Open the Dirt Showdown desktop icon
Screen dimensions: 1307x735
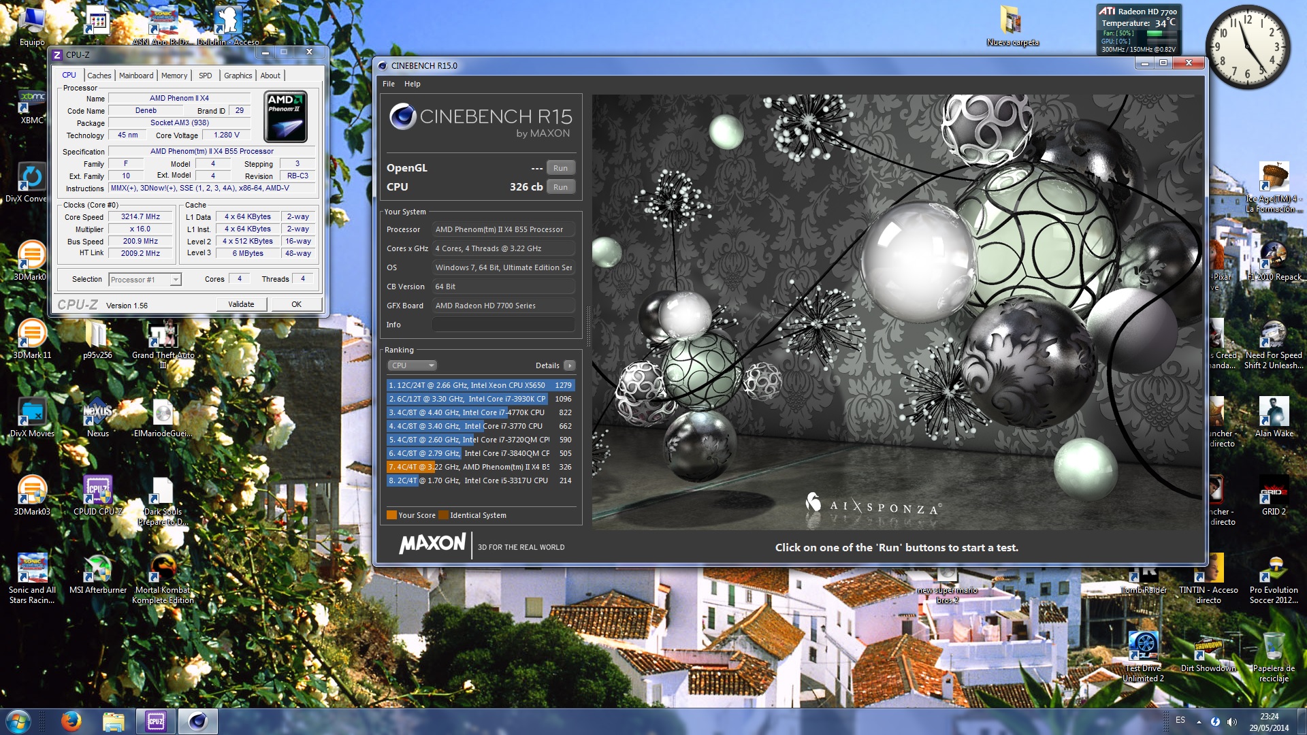point(1208,648)
